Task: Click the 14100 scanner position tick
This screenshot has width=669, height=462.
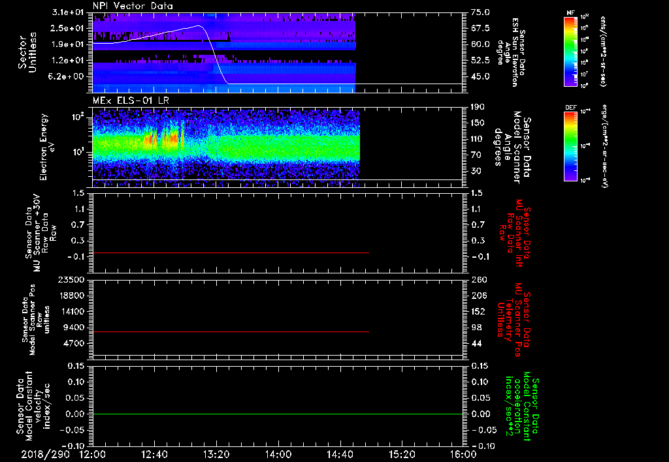Action: pyautogui.click(x=72, y=312)
